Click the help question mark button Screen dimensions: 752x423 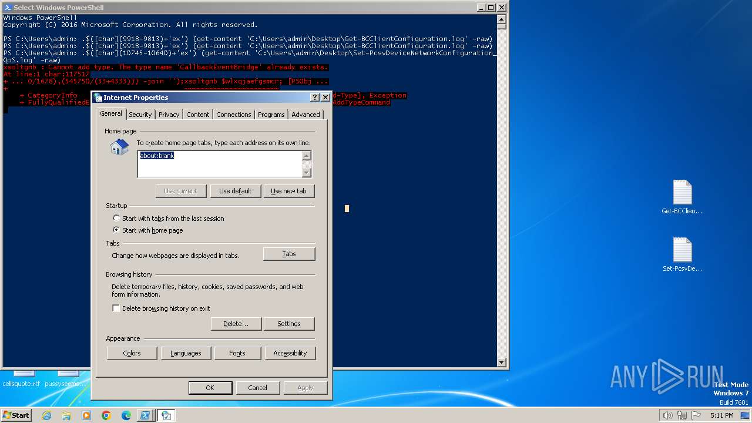[315, 98]
